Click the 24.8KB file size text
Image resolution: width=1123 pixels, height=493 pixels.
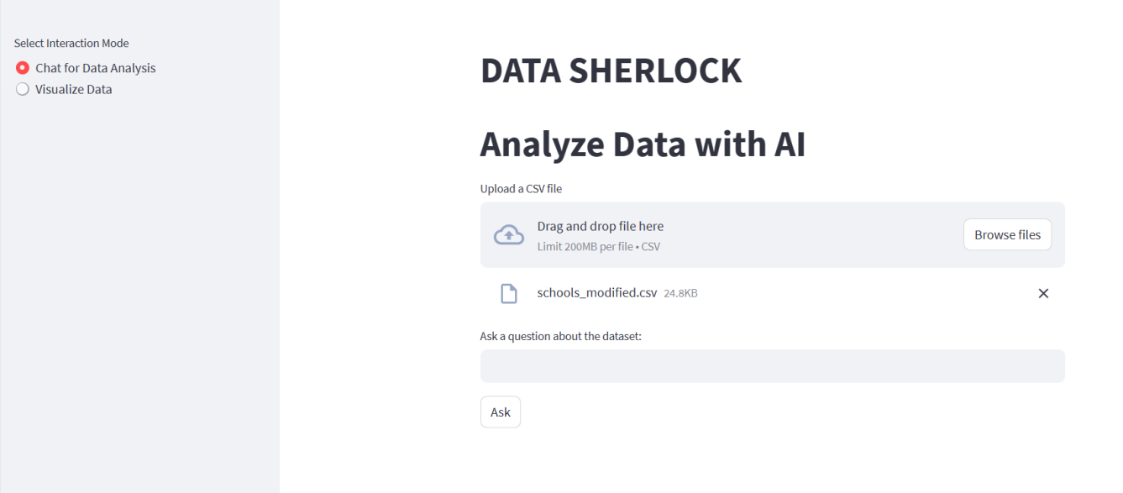click(680, 294)
